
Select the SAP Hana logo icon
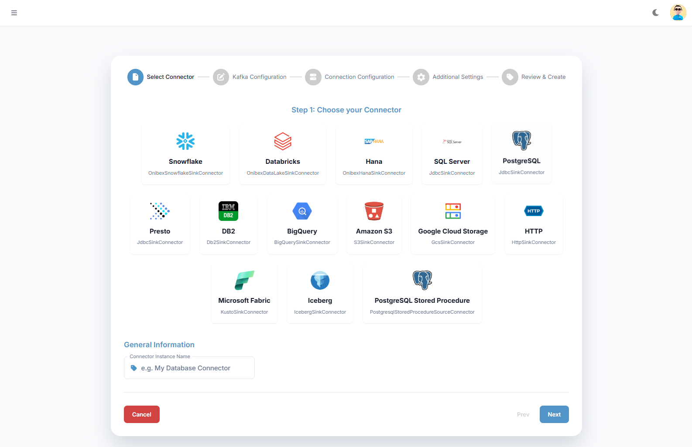tap(374, 141)
